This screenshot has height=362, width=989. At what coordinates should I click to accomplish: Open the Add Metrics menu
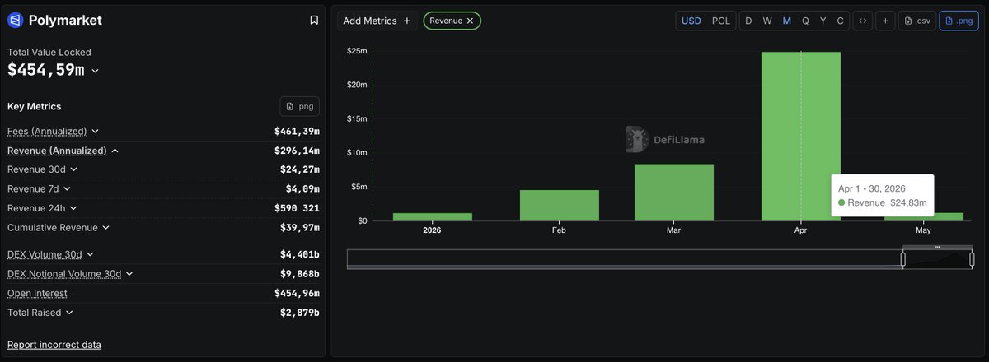pos(377,21)
